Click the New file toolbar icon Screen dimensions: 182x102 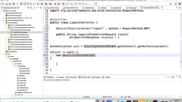(2, 4)
